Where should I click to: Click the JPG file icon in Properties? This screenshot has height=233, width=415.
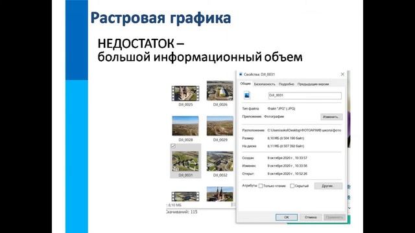tap(247, 95)
